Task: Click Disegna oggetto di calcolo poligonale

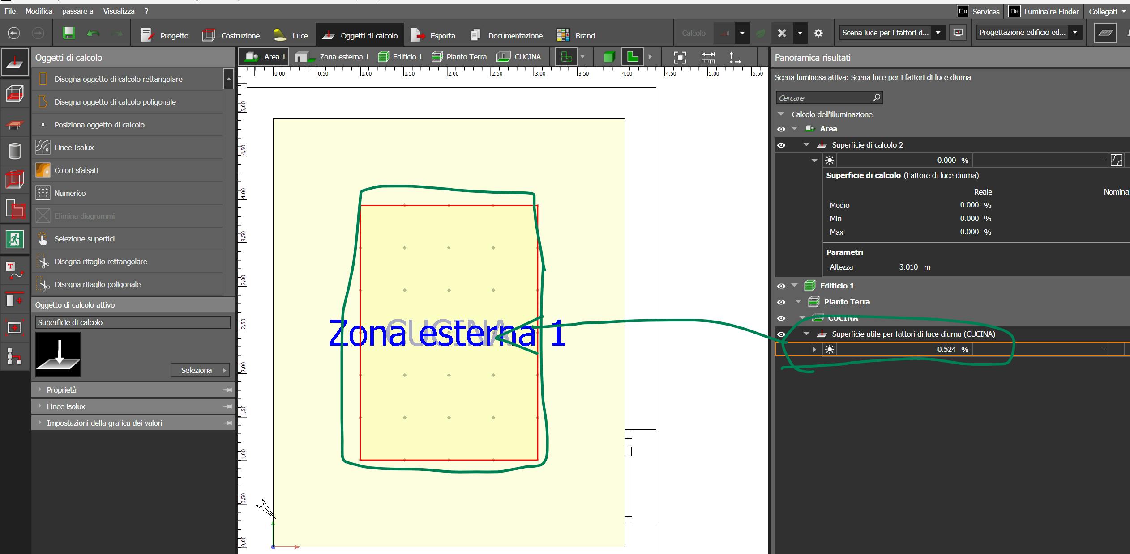Action: coord(115,102)
